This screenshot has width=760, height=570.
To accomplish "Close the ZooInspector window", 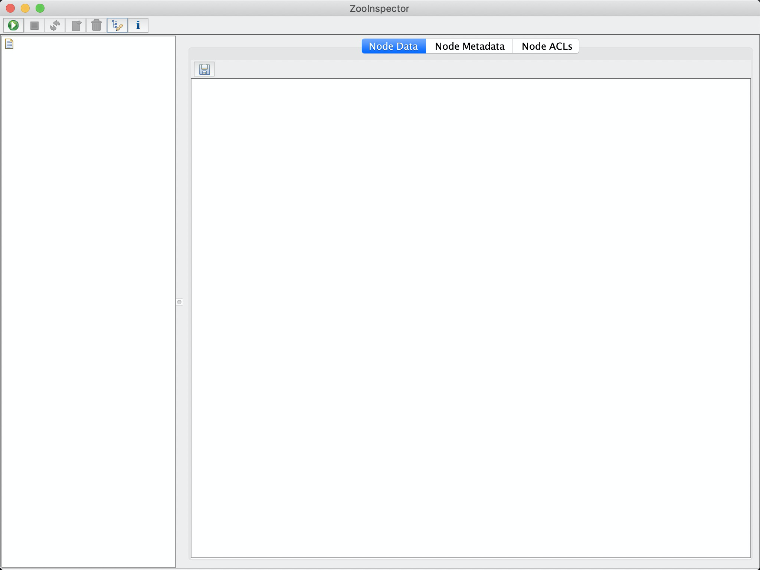I will [x=10, y=8].
